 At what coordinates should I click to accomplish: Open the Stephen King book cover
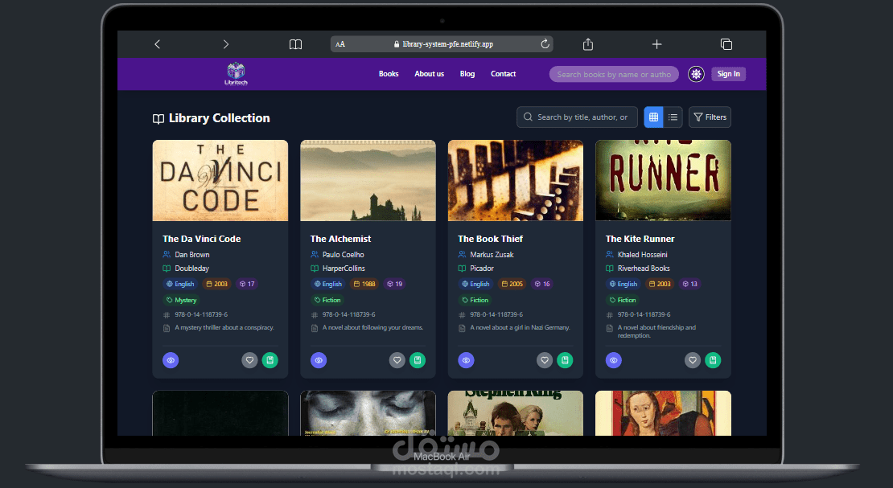pyautogui.click(x=516, y=413)
